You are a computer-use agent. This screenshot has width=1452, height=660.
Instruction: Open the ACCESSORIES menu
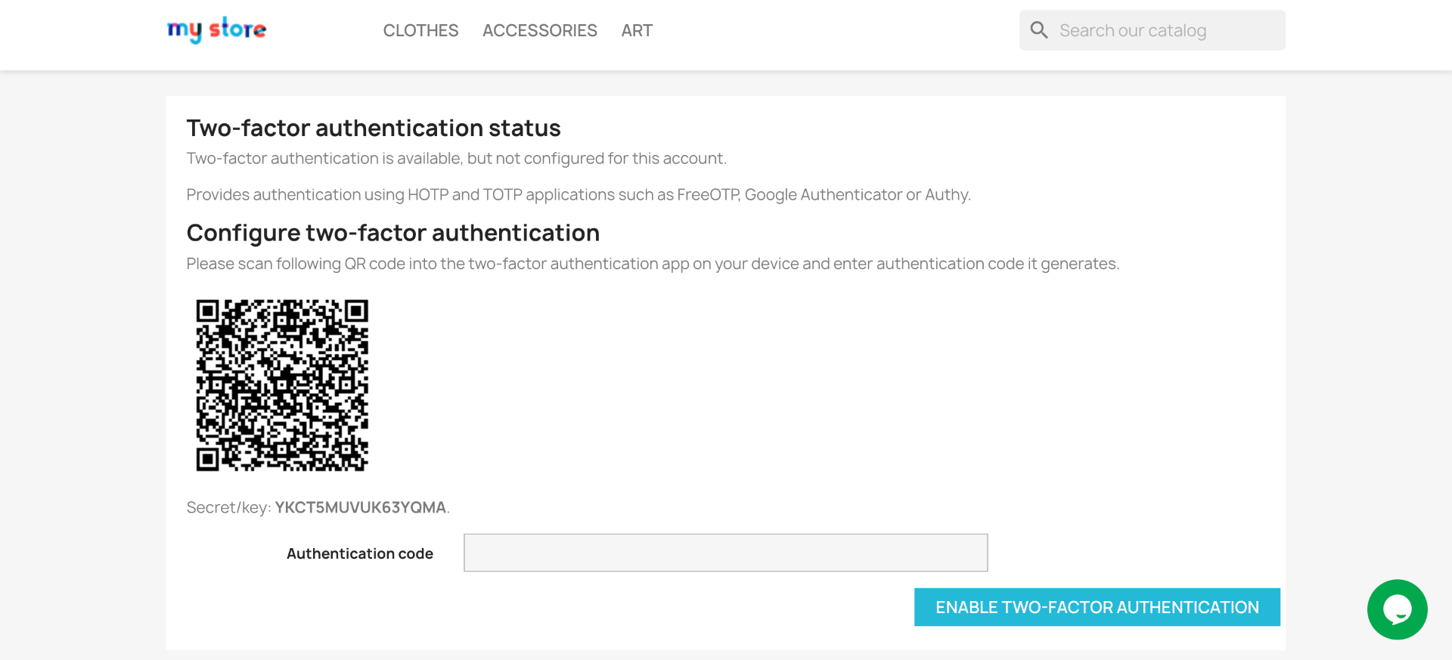[540, 31]
